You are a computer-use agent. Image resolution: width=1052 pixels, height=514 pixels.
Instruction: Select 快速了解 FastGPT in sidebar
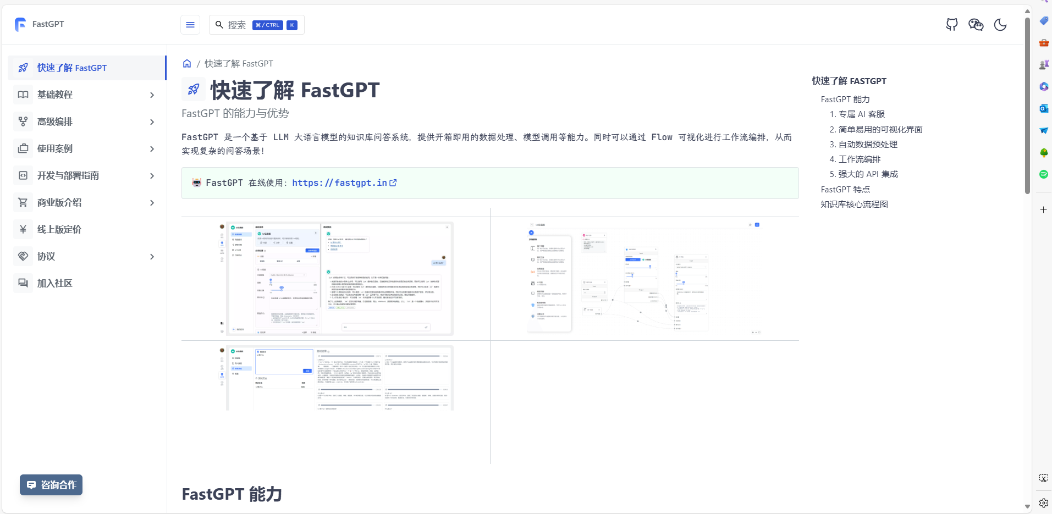point(87,68)
